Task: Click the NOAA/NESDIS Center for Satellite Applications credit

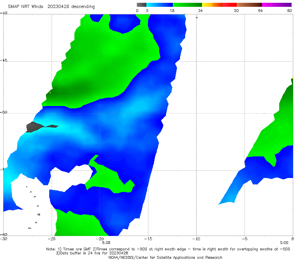Action: [x=165, y=258]
